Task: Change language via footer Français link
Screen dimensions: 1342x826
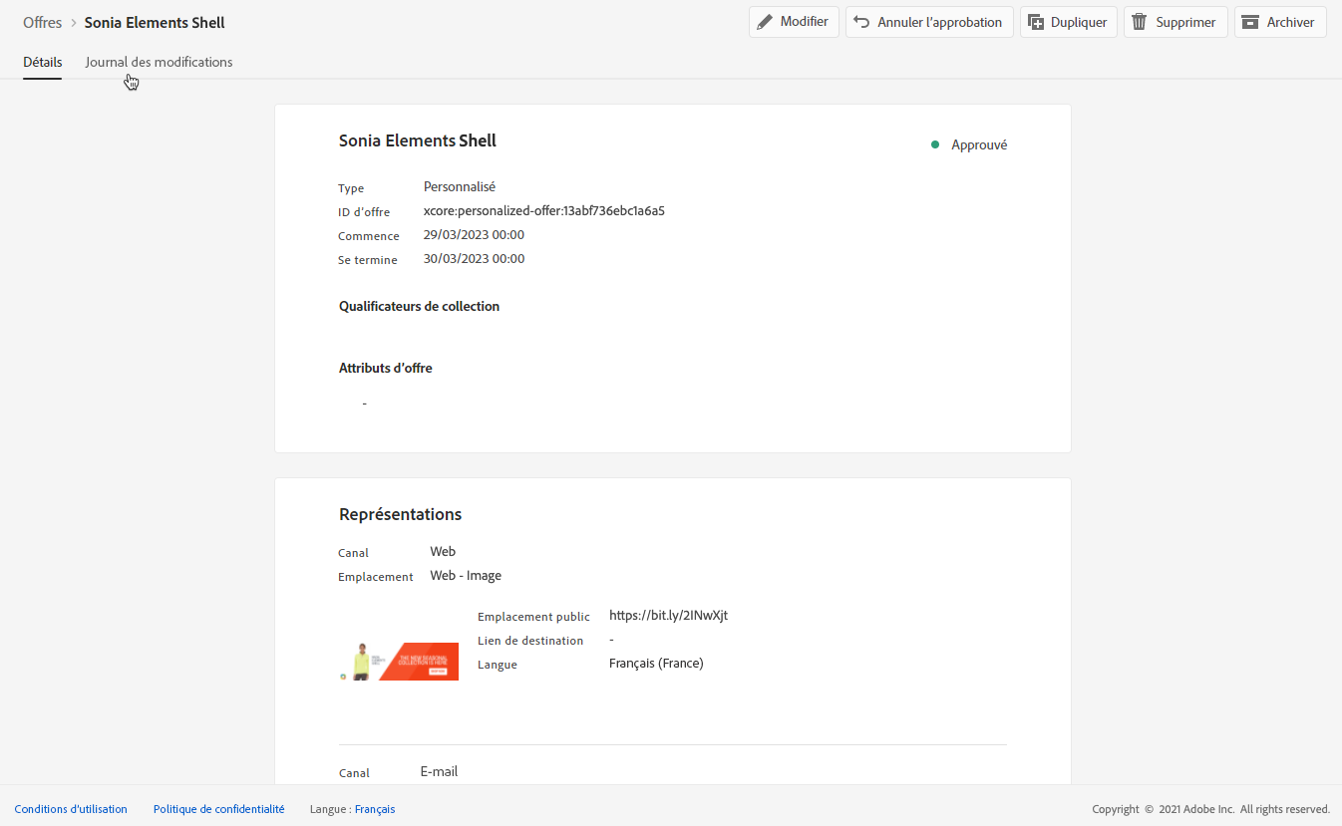Action: (x=375, y=809)
